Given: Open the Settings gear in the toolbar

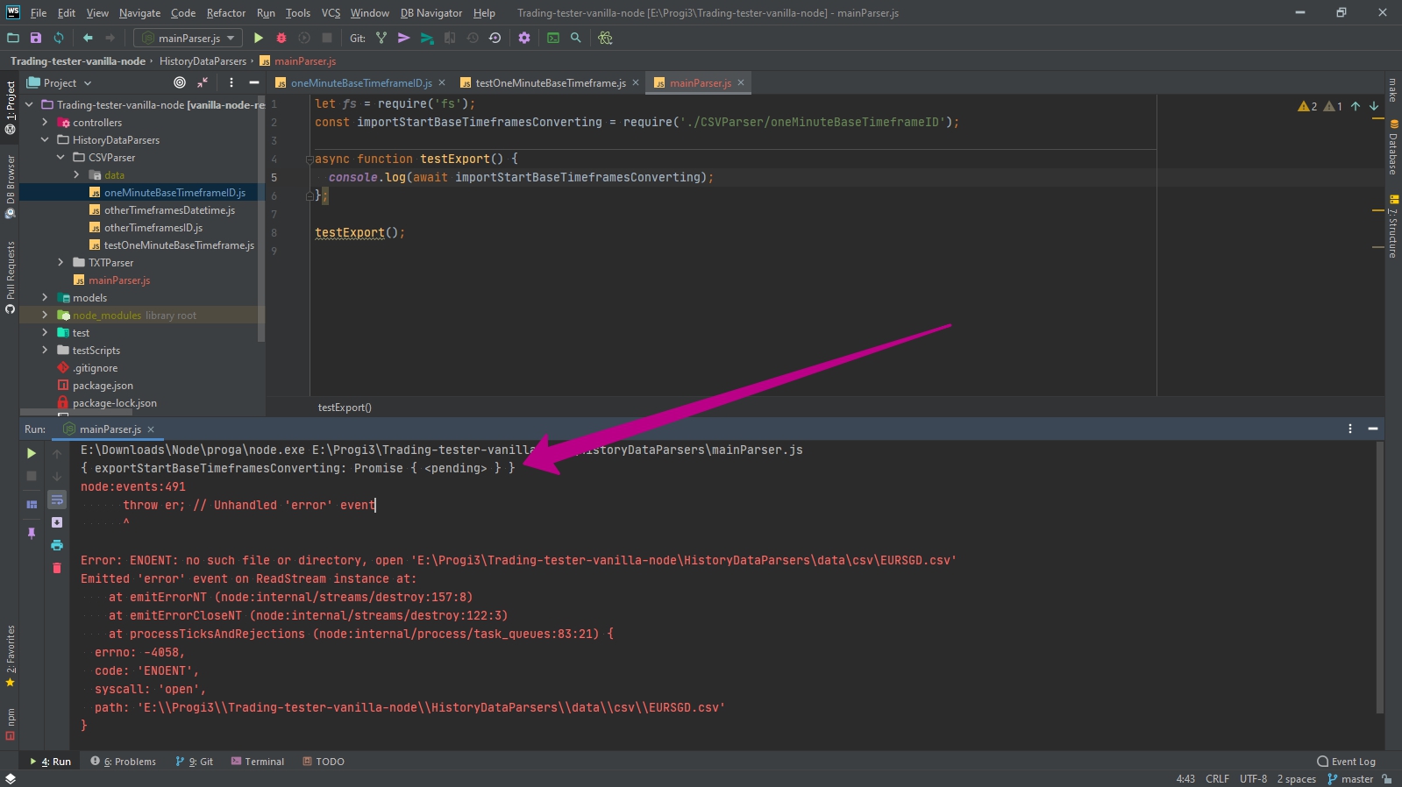Looking at the screenshot, I should tap(524, 38).
